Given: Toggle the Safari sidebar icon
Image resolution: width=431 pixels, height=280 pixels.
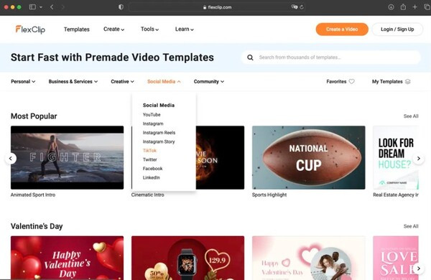Looking at the screenshot, I should (x=32, y=7).
